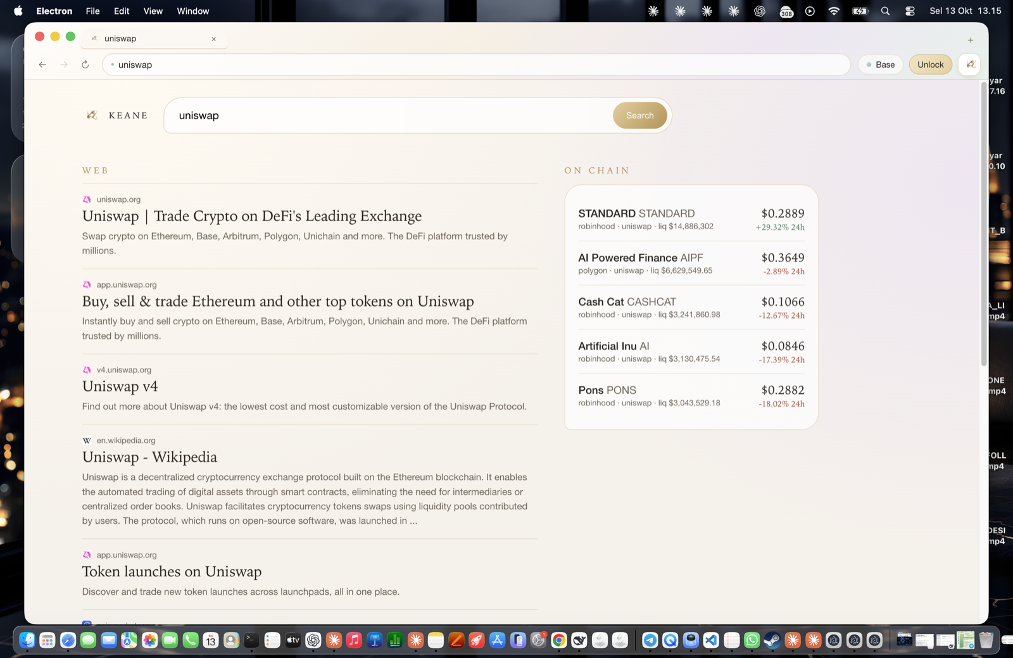The width and height of the screenshot is (1013, 658).
Task: Click the Unlock button
Action: coord(930,65)
